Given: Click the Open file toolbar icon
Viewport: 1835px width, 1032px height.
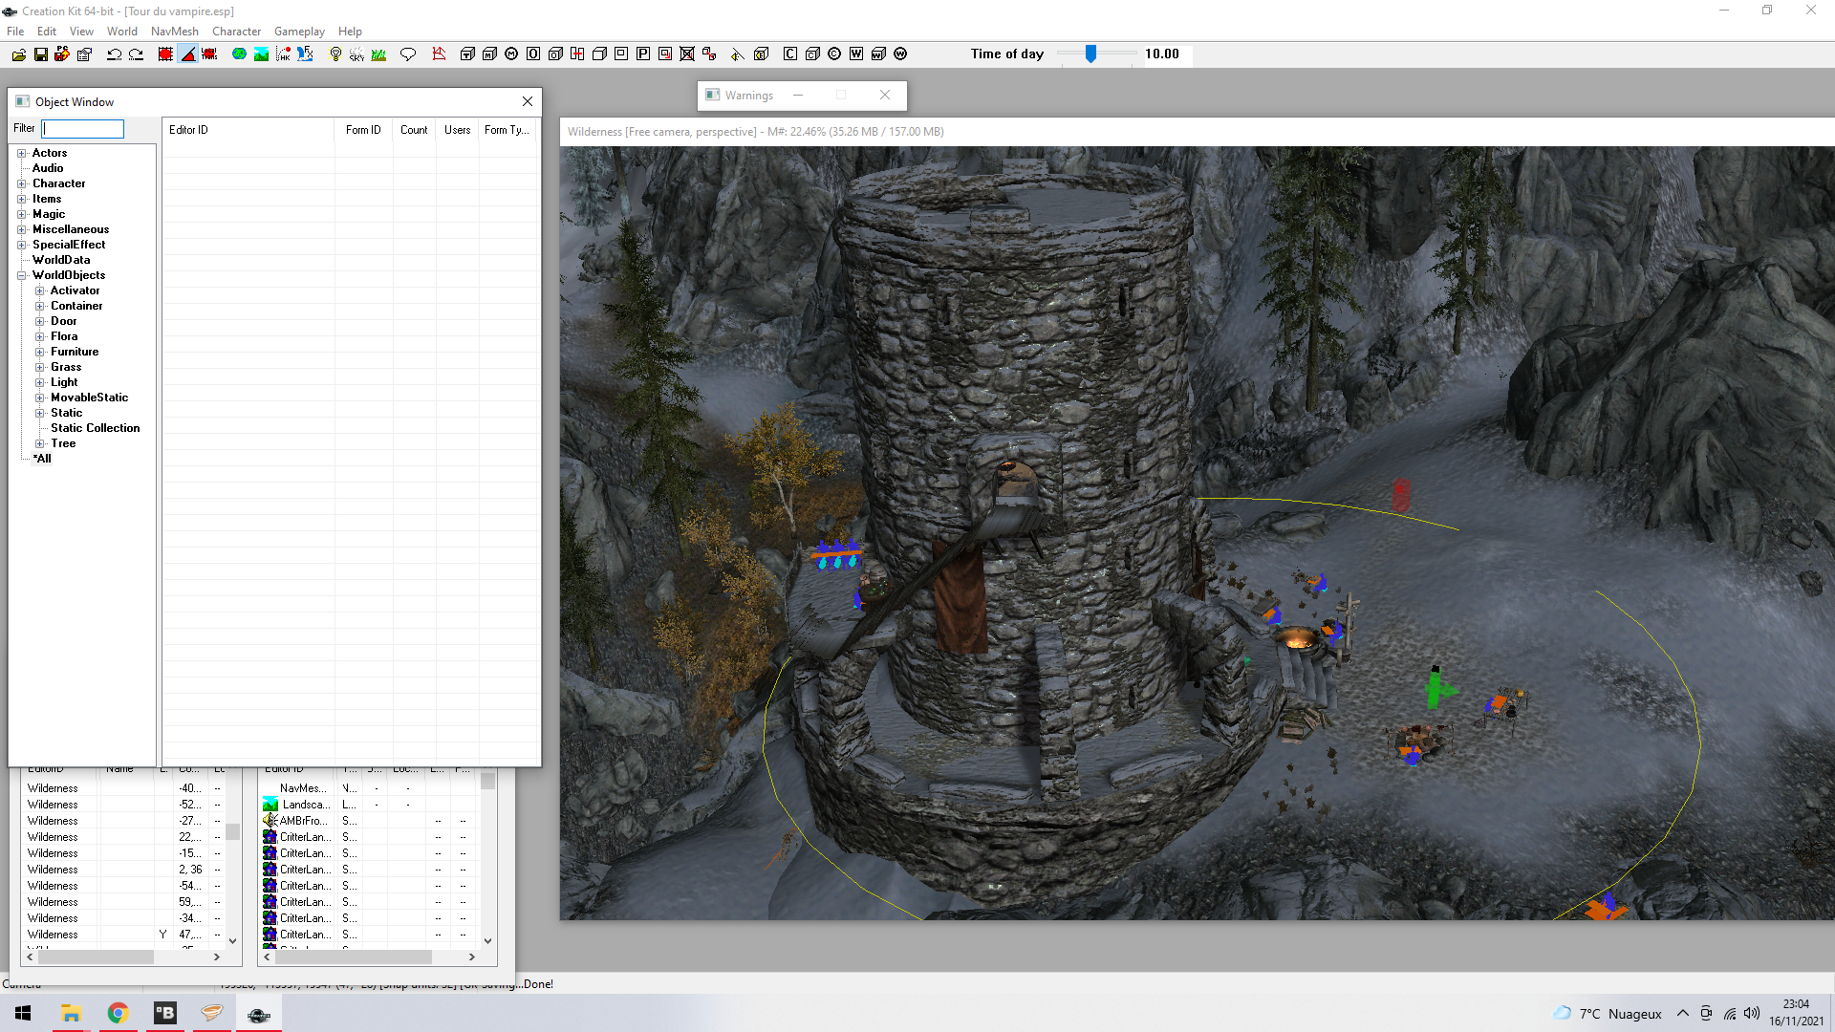Looking at the screenshot, I should [x=18, y=54].
